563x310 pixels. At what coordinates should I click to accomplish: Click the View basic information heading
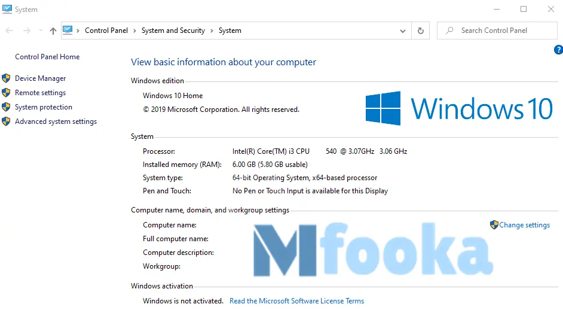(224, 62)
